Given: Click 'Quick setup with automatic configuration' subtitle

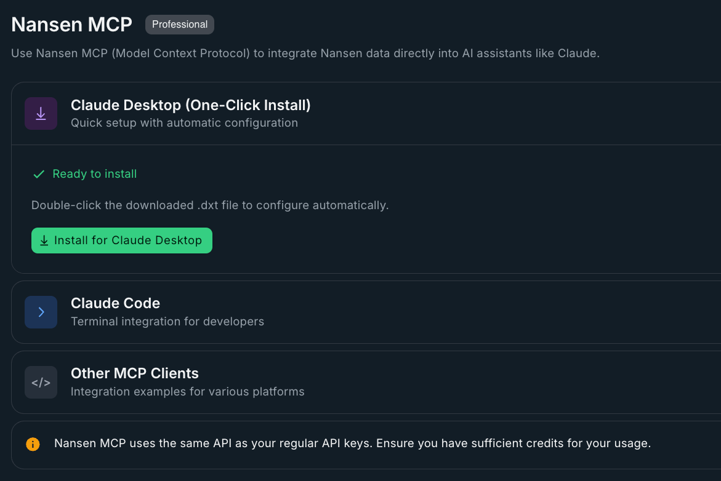Looking at the screenshot, I should (x=184, y=123).
